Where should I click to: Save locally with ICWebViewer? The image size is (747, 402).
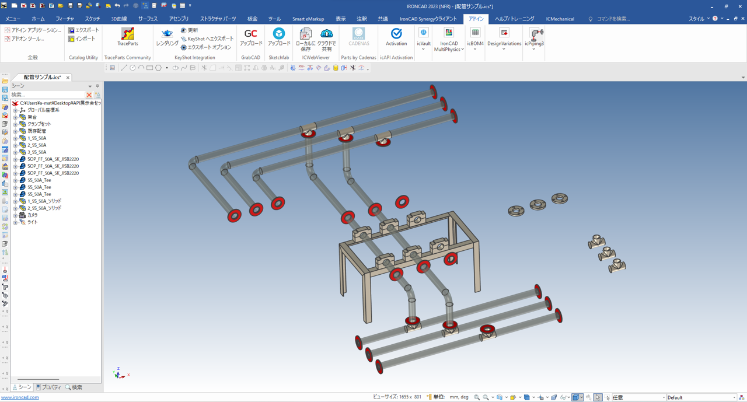[x=305, y=36]
